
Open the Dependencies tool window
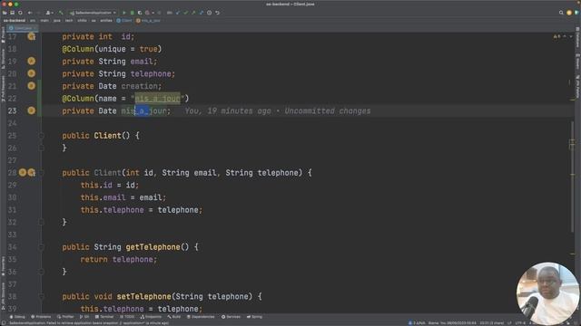[x=201, y=317]
